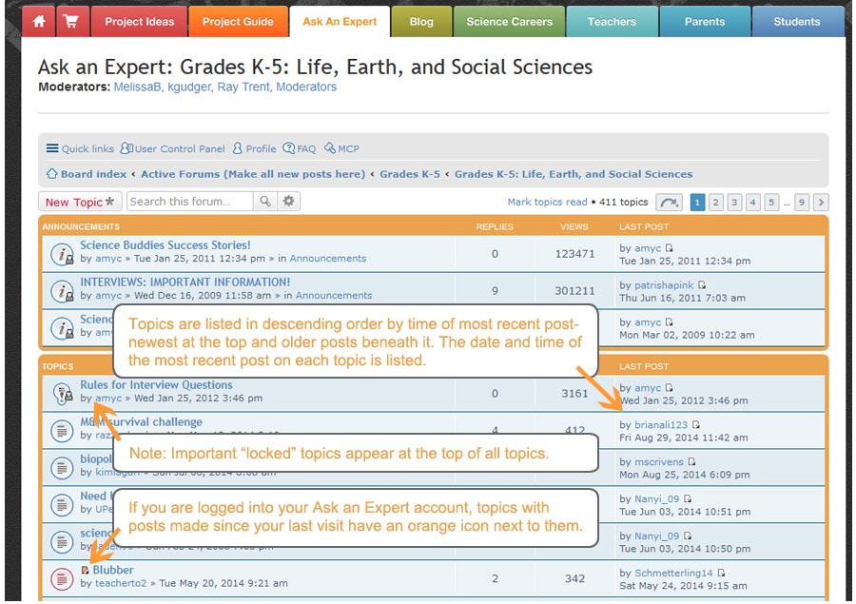Open moderator kgudger profile link

189,87
